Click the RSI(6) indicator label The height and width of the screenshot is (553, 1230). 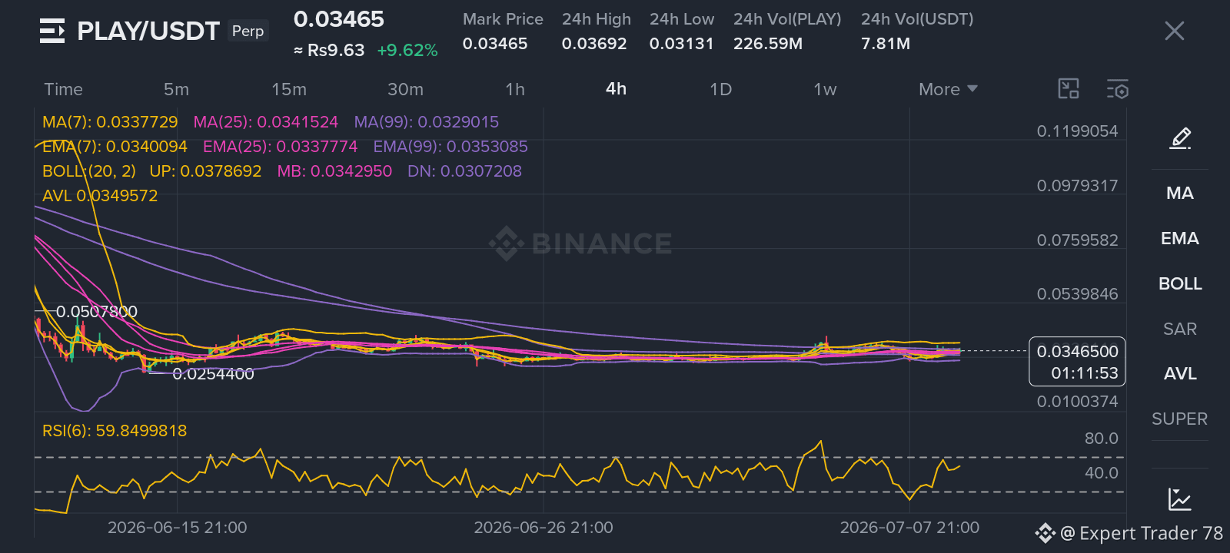[x=115, y=431]
